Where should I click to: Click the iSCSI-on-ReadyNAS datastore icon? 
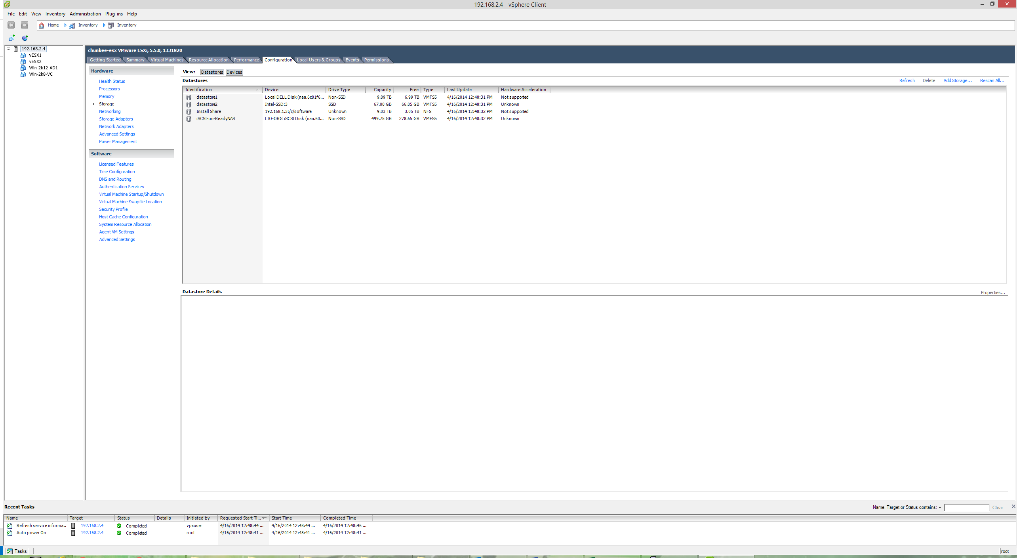[x=189, y=119]
